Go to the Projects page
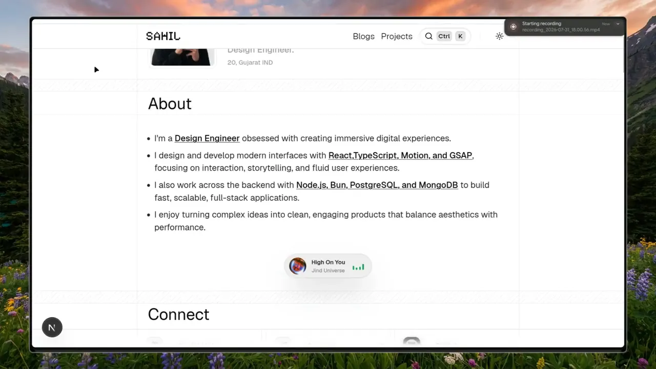Screen dimensions: 656x369 click(x=397, y=36)
